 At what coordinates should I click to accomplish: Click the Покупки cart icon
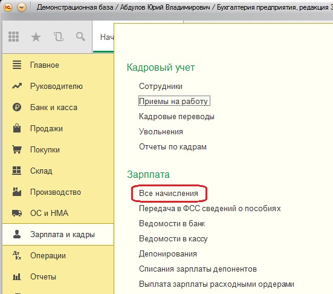pos(17,149)
